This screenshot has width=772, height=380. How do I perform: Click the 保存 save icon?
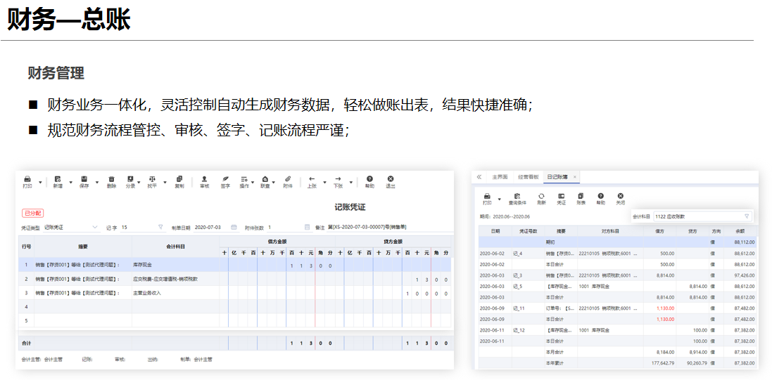pyautogui.click(x=84, y=179)
